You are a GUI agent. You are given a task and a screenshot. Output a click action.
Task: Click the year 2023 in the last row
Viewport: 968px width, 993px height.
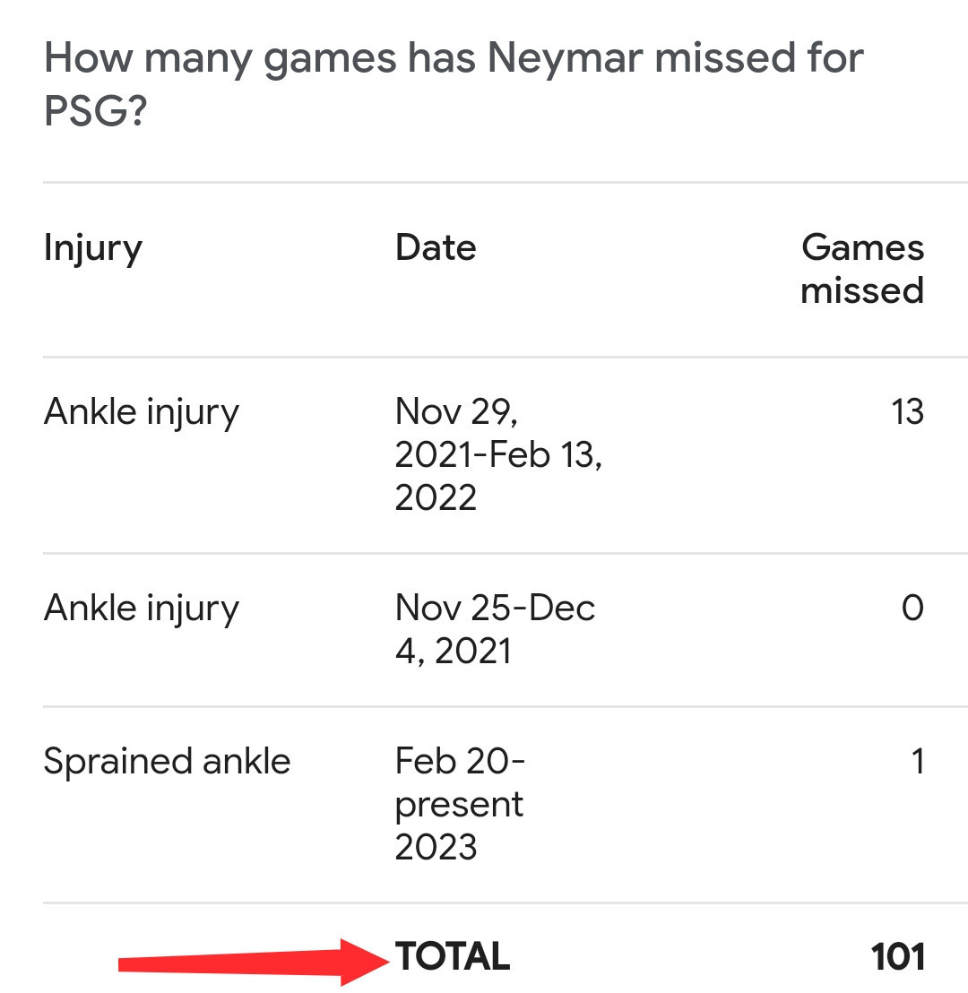(x=436, y=847)
